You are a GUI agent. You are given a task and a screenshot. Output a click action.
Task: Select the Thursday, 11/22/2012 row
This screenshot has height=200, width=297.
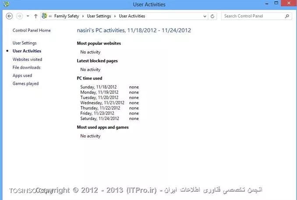point(110,108)
